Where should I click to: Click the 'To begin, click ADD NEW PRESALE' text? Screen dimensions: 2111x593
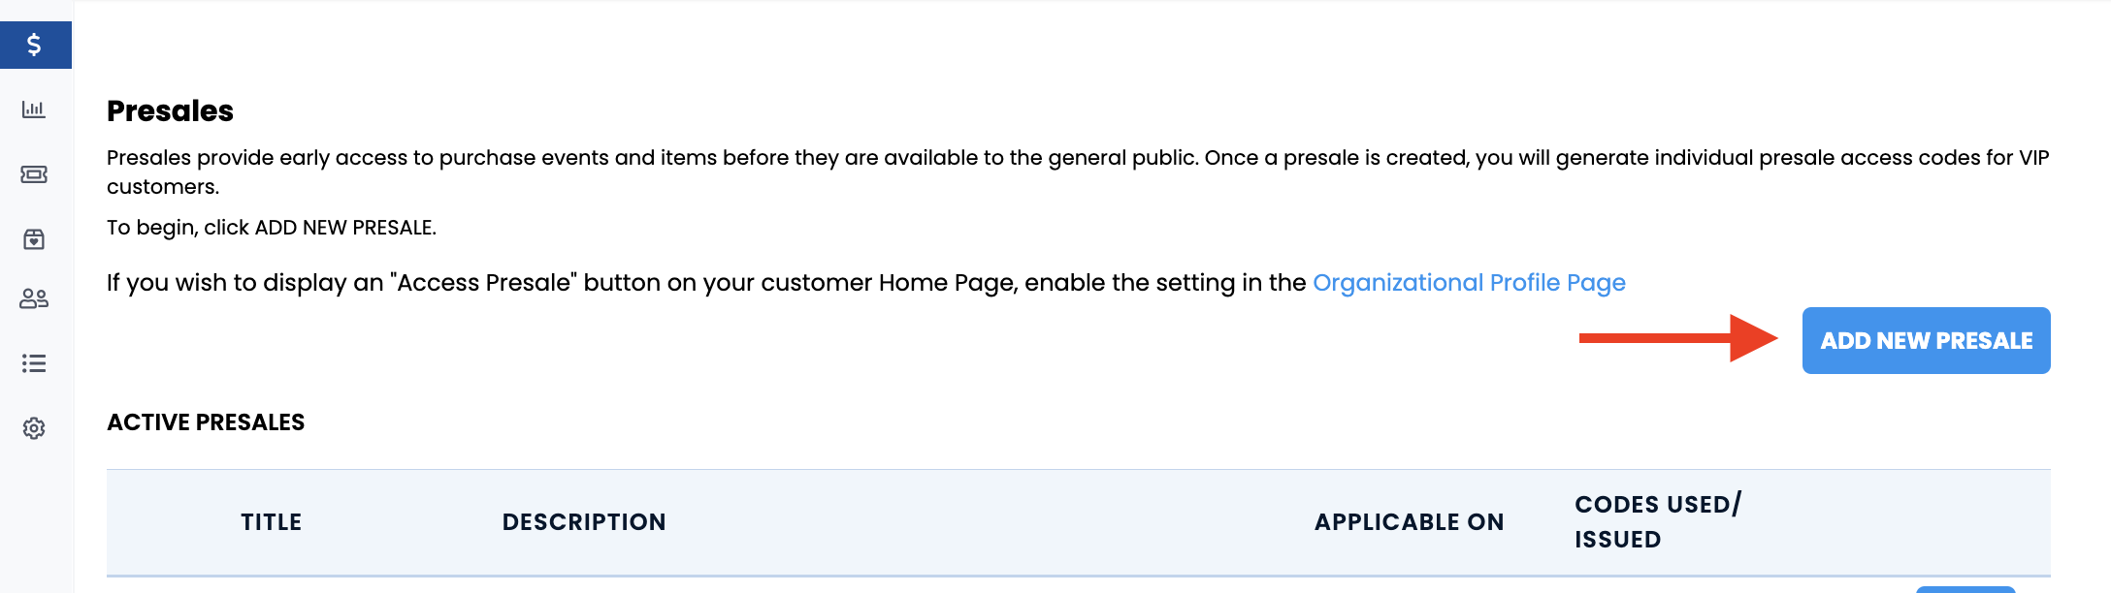pyautogui.click(x=272, y=228)
